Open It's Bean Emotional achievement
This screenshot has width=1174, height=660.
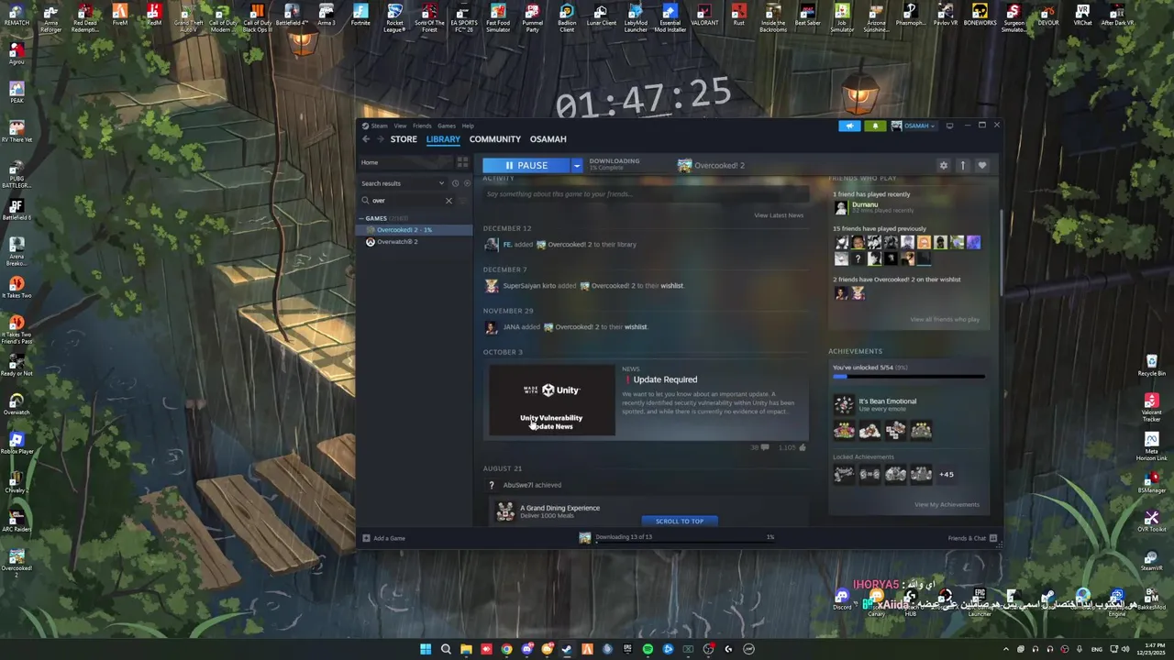(887, 401)
